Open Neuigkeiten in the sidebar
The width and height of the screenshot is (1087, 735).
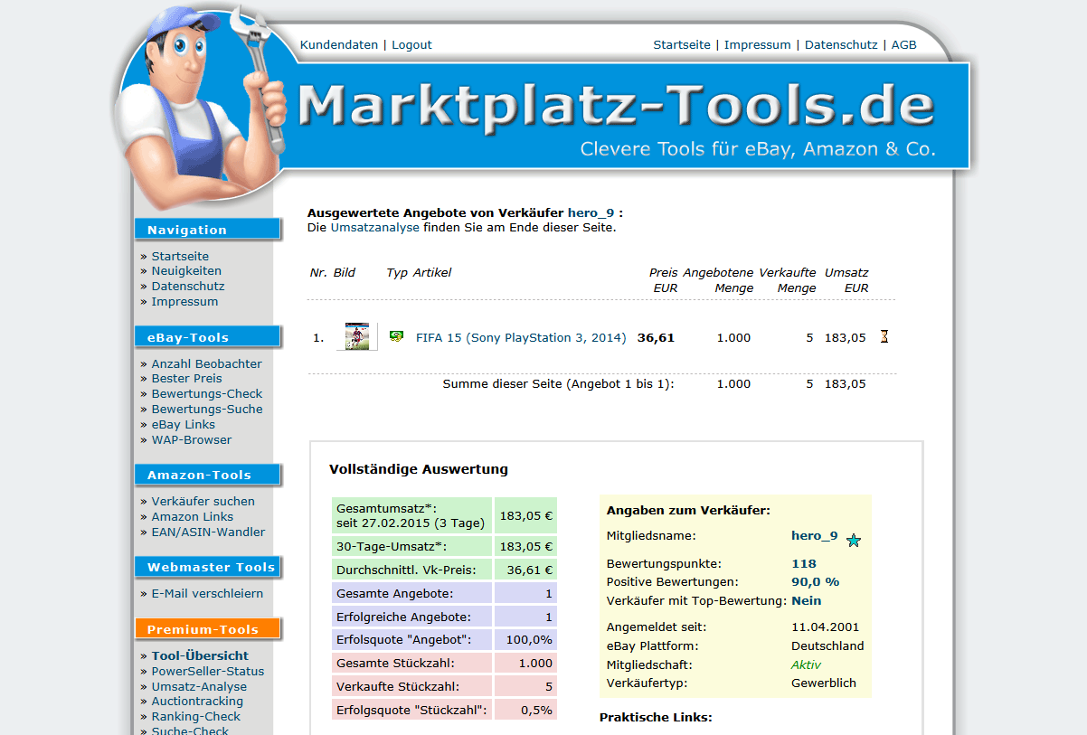click(186, 271)
